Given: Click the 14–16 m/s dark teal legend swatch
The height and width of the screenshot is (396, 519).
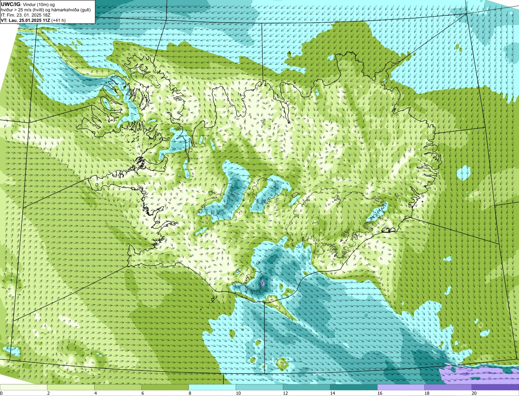Looking at the screenshot, I should (x=354, y=387).
